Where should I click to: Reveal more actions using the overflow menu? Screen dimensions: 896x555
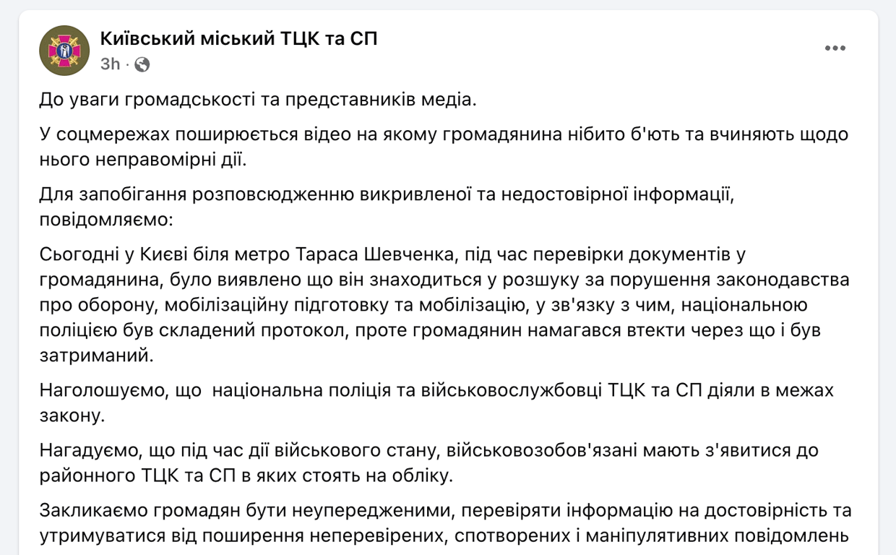(x=836, y=48)
